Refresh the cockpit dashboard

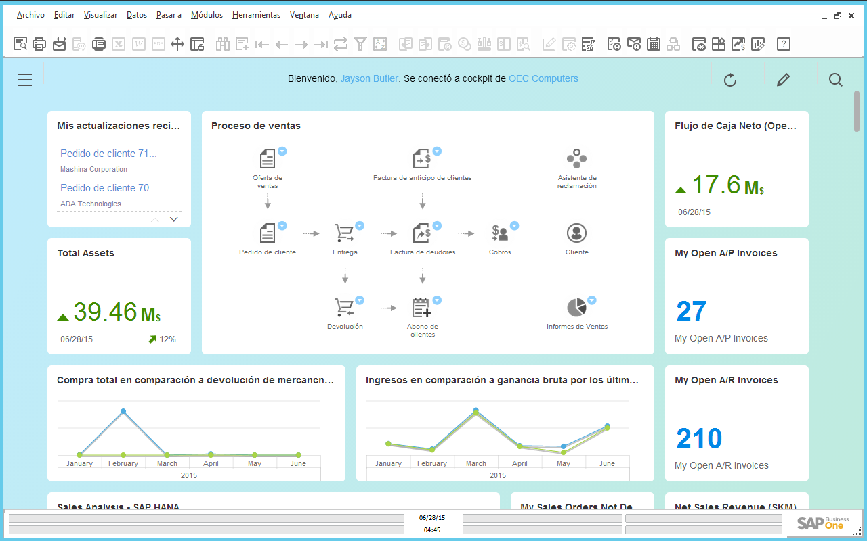(x=730, y=80)
